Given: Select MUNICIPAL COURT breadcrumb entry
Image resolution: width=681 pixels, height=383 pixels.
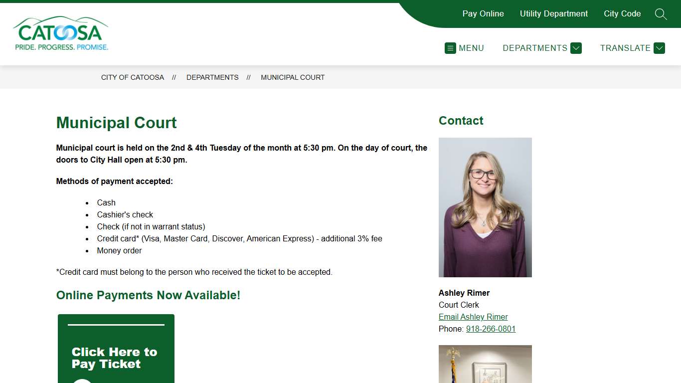Looking at the screenshot, I should [x=293, y=77].
